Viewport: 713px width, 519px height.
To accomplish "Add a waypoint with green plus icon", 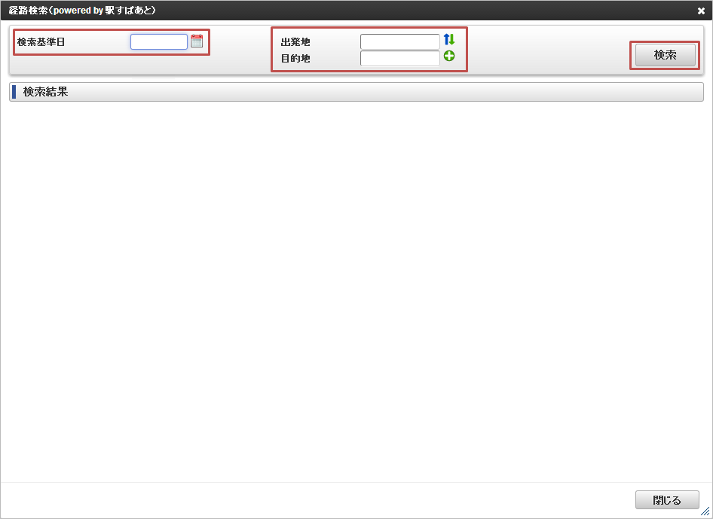I will (449, 56).
